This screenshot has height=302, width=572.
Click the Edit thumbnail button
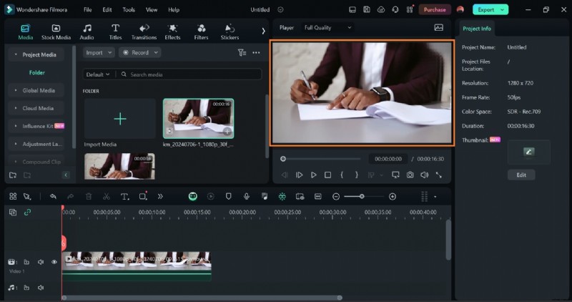521,175
